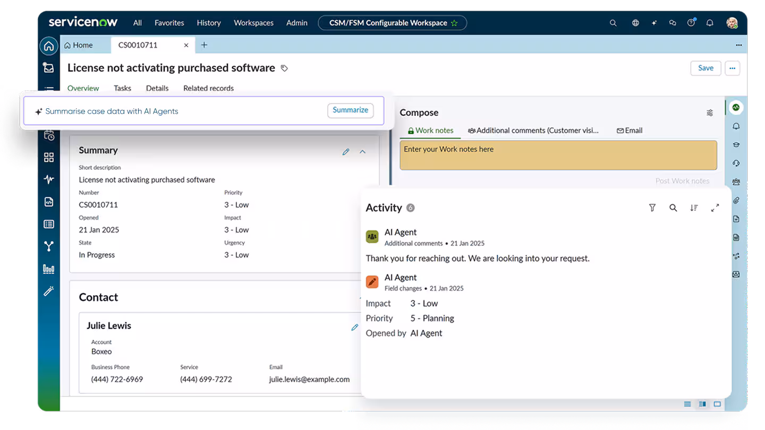765x430 pixels.
Task: Close the CS0010711 tab
Action: coord(186,45)
